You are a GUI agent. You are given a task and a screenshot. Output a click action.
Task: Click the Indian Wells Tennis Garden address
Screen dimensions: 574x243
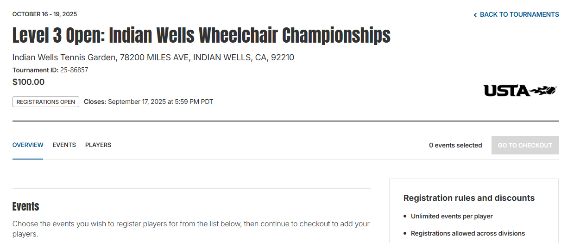[153, 58]
